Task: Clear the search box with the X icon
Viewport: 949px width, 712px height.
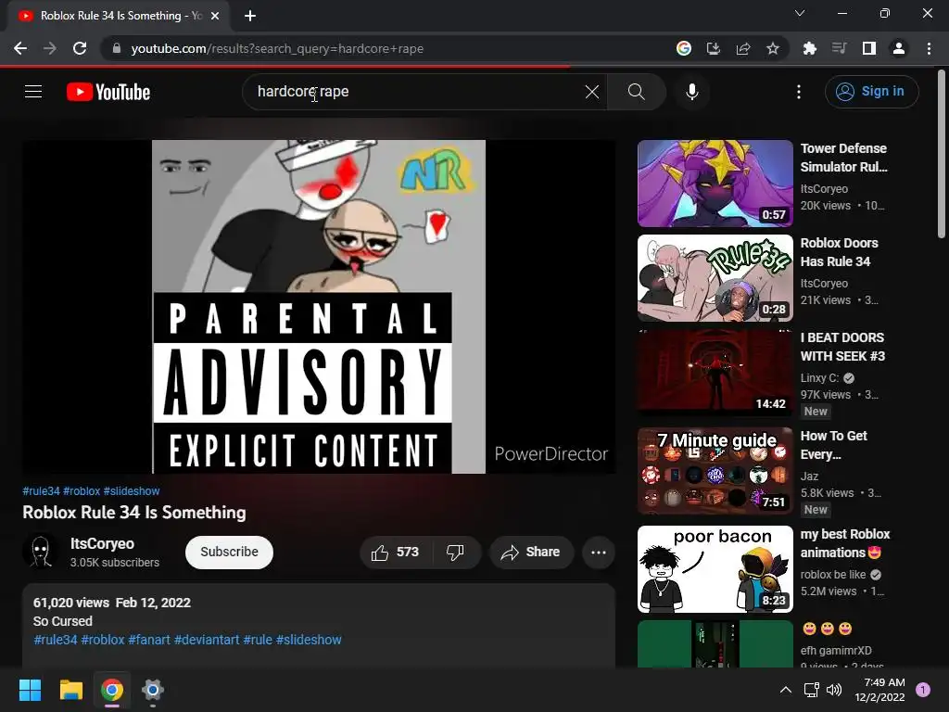Action: (x=592, y=92)
